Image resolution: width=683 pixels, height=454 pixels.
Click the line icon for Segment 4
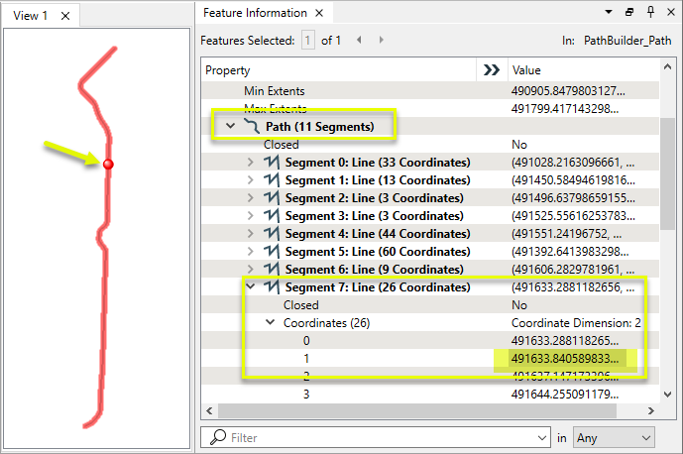point(272,234)
